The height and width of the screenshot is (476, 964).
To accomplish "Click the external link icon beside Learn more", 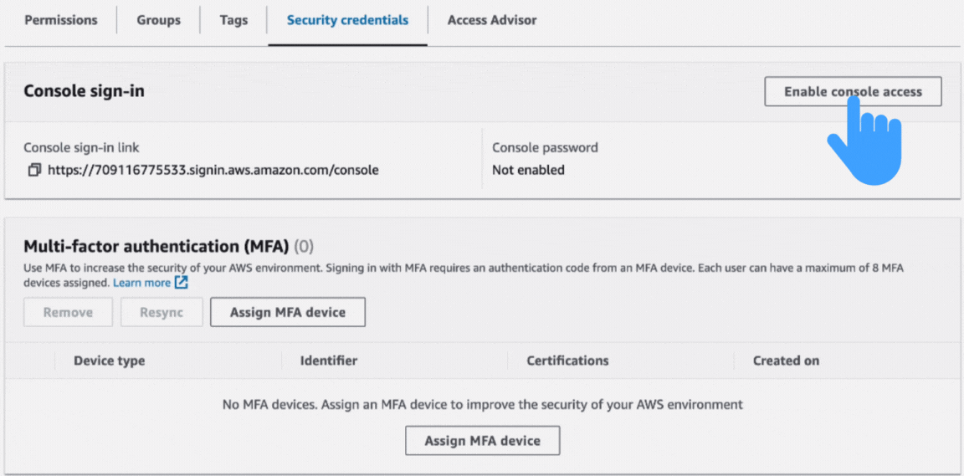I will coord(182,283).
